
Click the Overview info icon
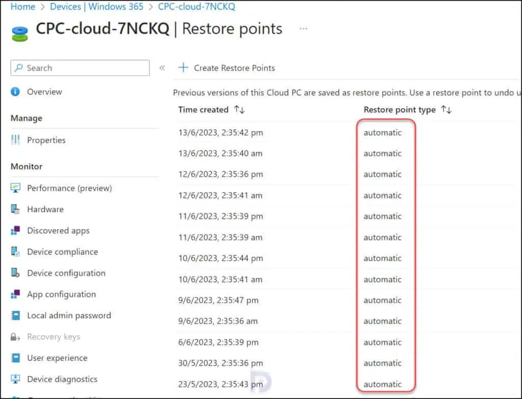15,92
